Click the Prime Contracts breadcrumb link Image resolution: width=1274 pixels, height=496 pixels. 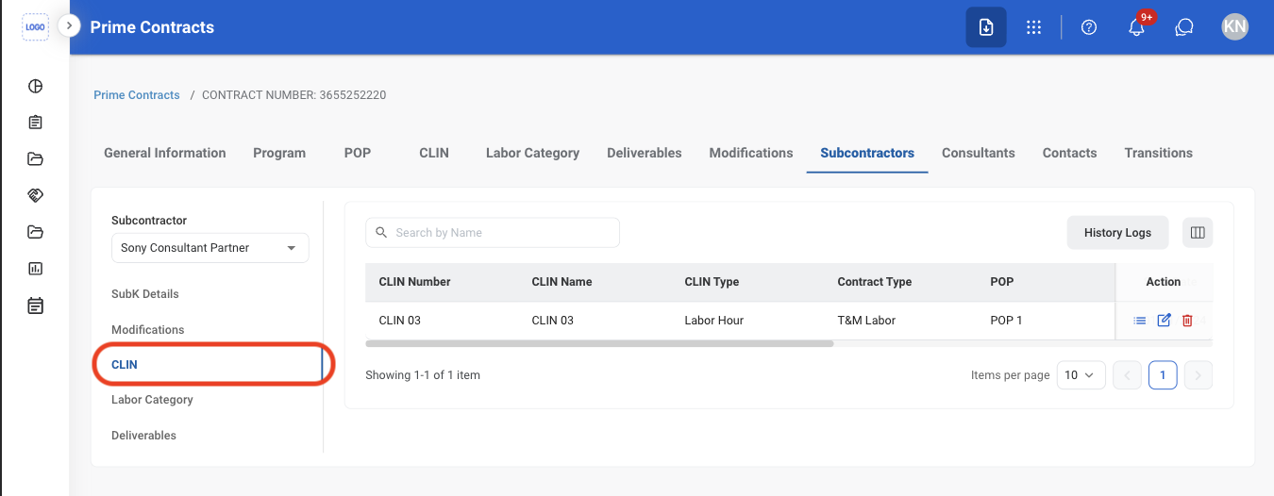point(137,95)
